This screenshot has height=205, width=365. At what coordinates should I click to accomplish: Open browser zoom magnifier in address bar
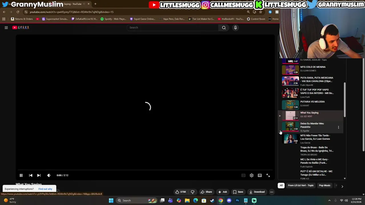pyautogui.click(x=248, y=12)
